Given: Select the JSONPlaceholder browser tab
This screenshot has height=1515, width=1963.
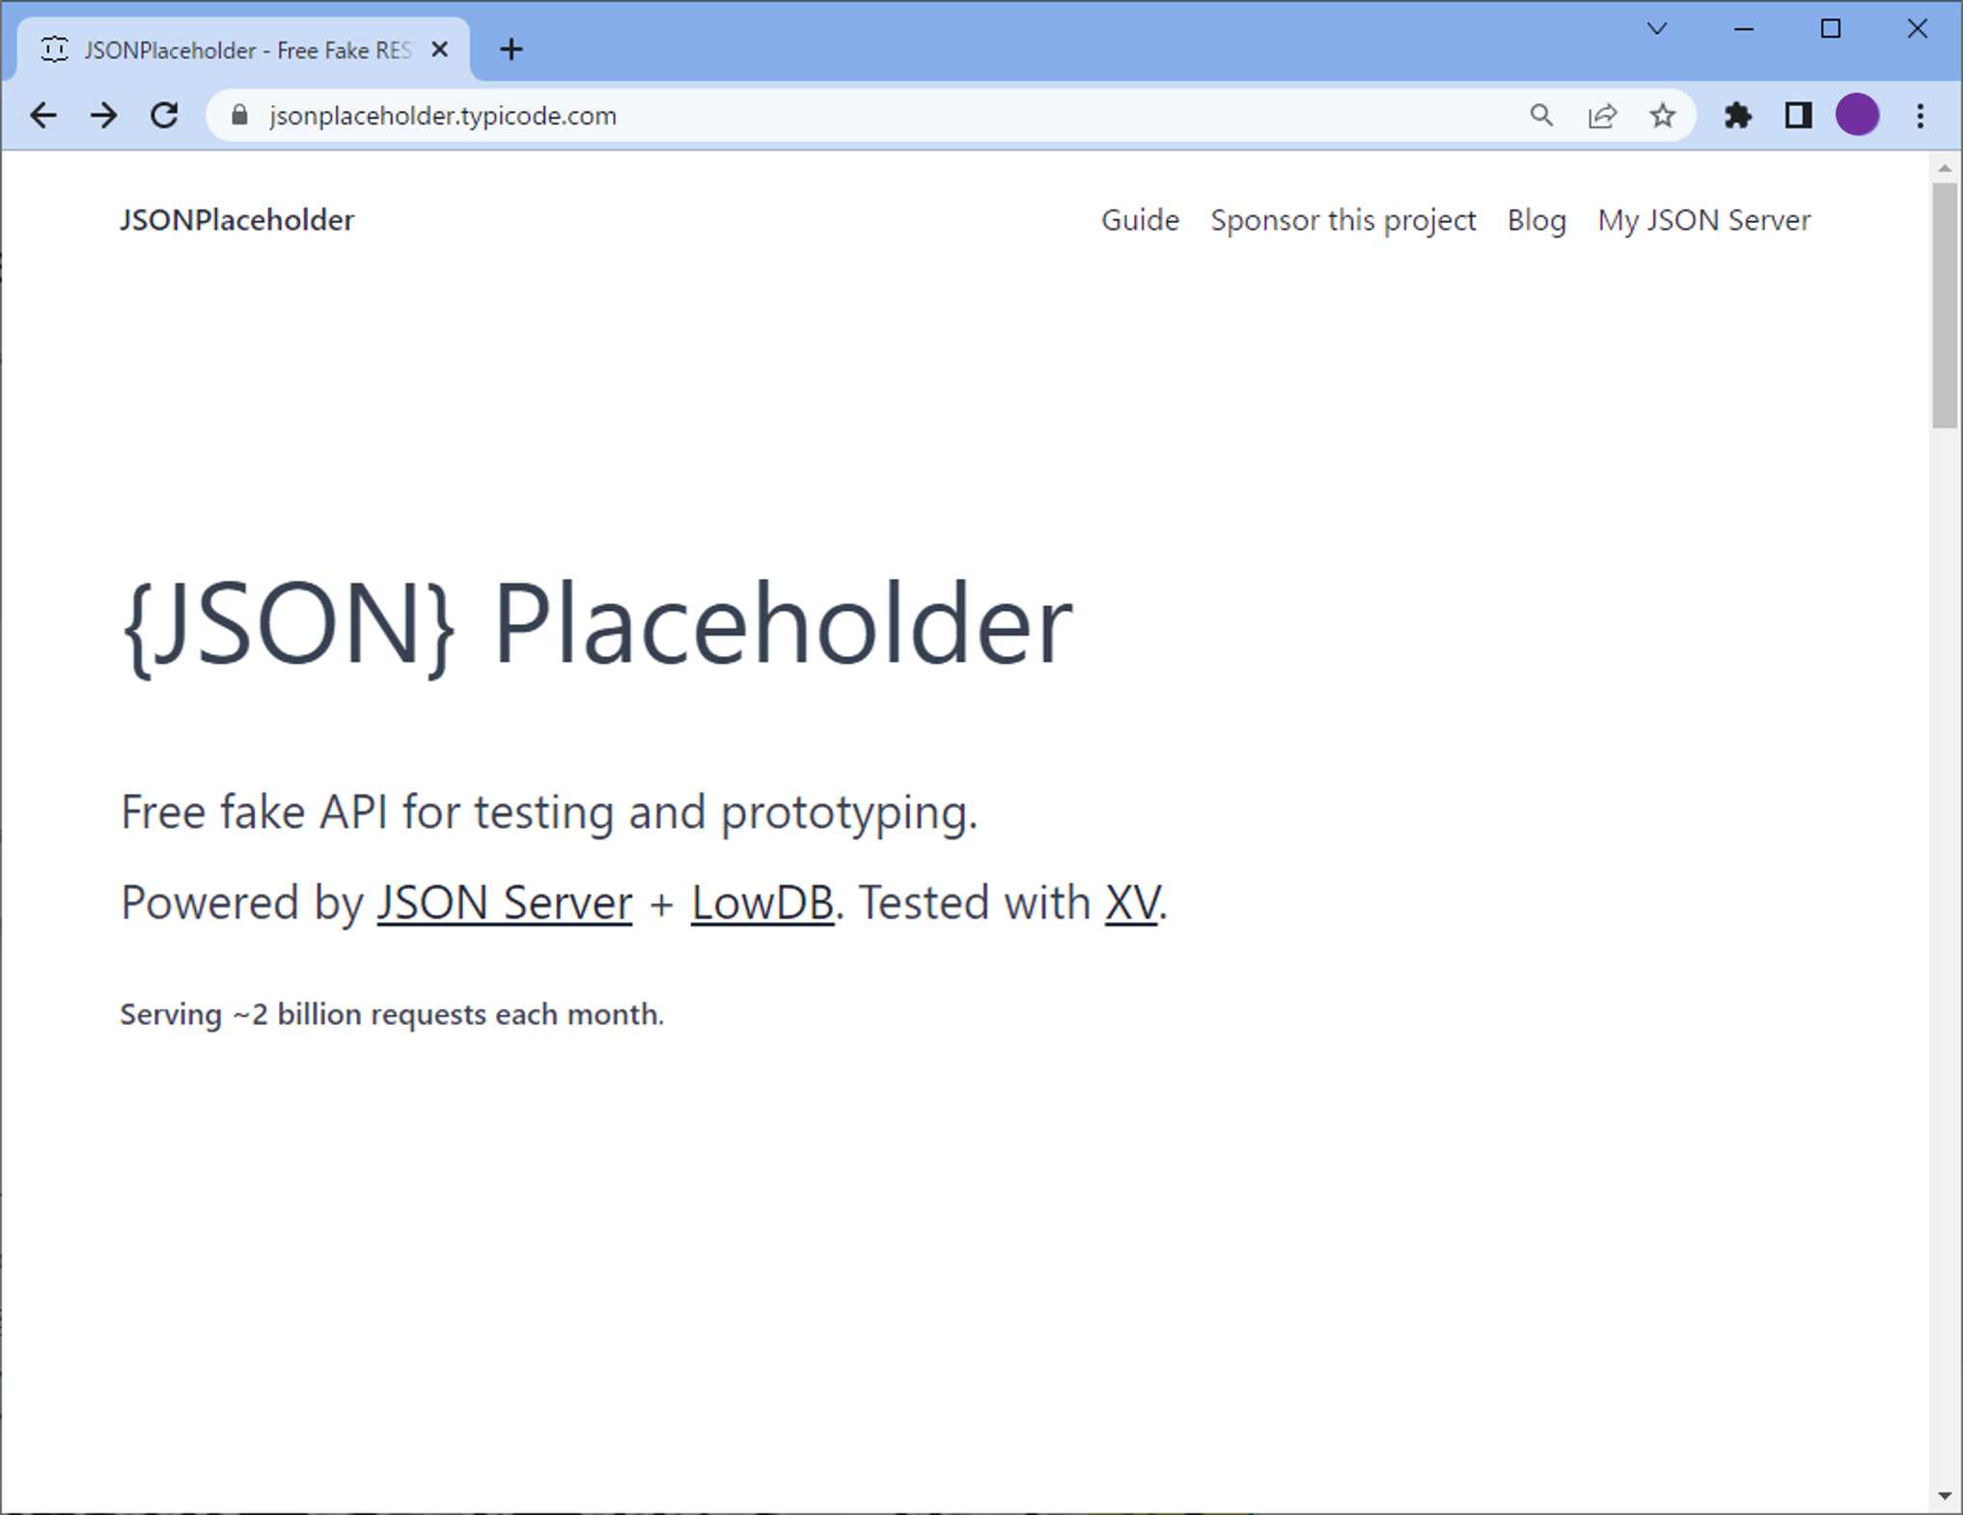Looking at the screenshot, I should [243, 49].
